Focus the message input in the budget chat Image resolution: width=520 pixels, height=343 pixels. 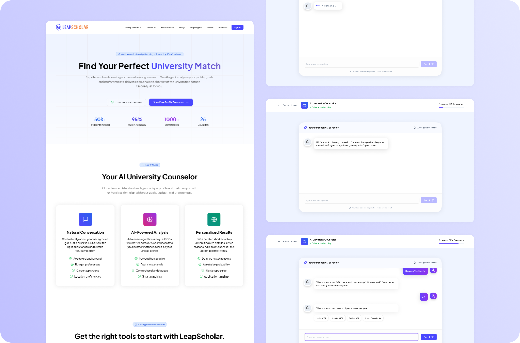coord(361,337)
